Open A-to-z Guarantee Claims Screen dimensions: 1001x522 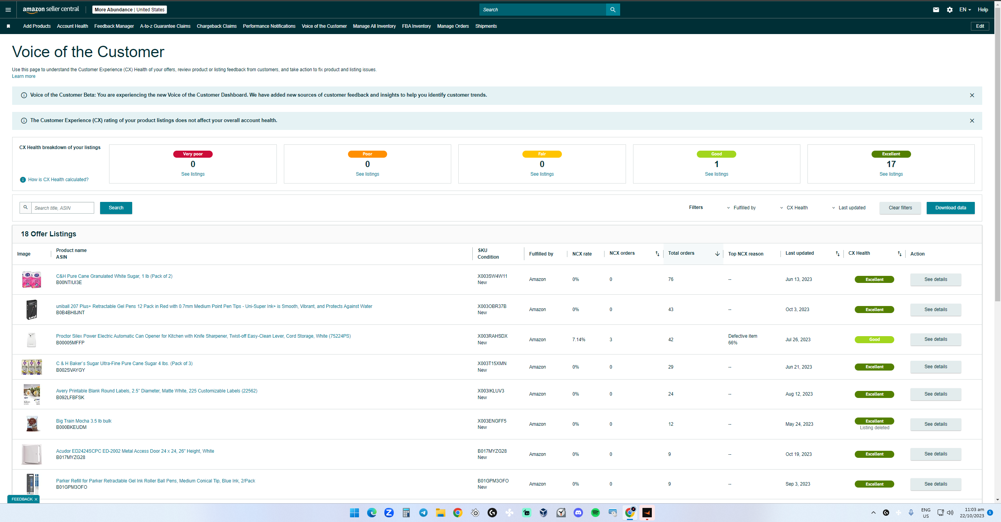[x=165, y=26]
